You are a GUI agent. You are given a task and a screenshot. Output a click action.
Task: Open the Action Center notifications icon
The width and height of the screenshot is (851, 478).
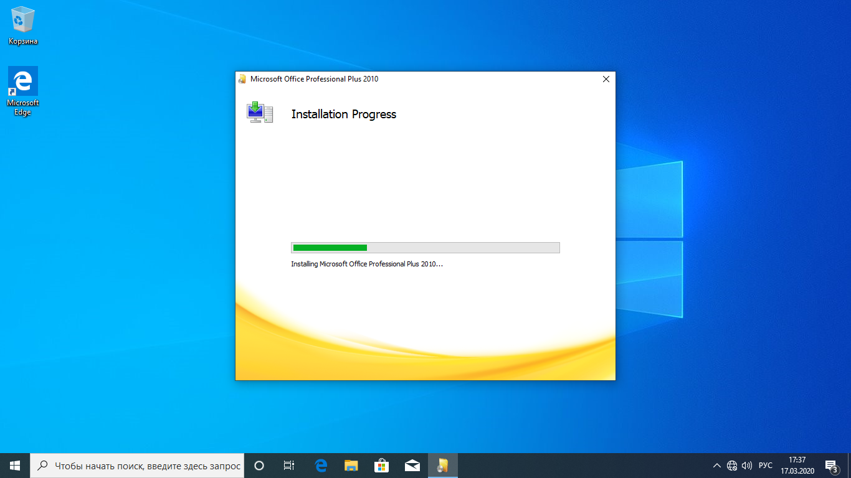click(x=831, y=466)
